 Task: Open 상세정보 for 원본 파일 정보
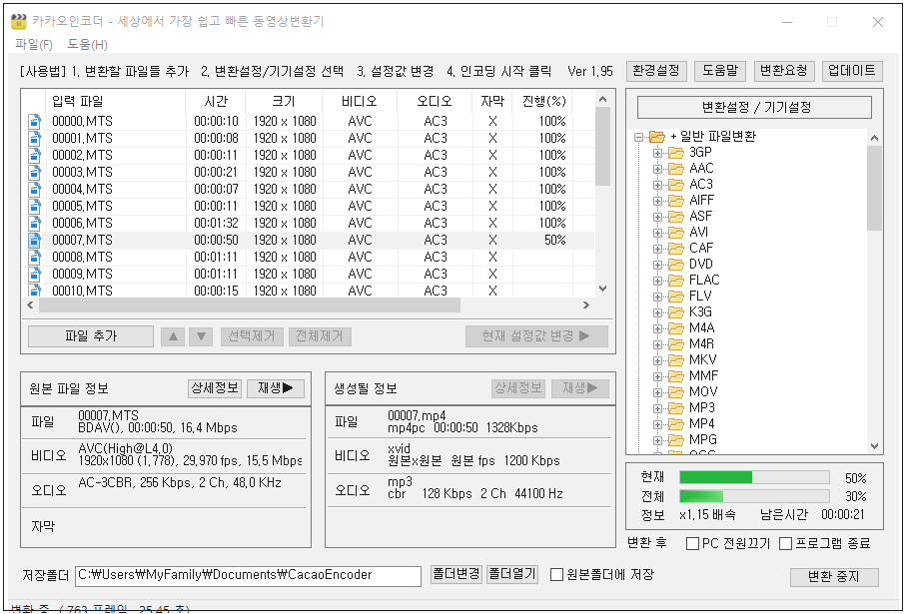point(215,388)
